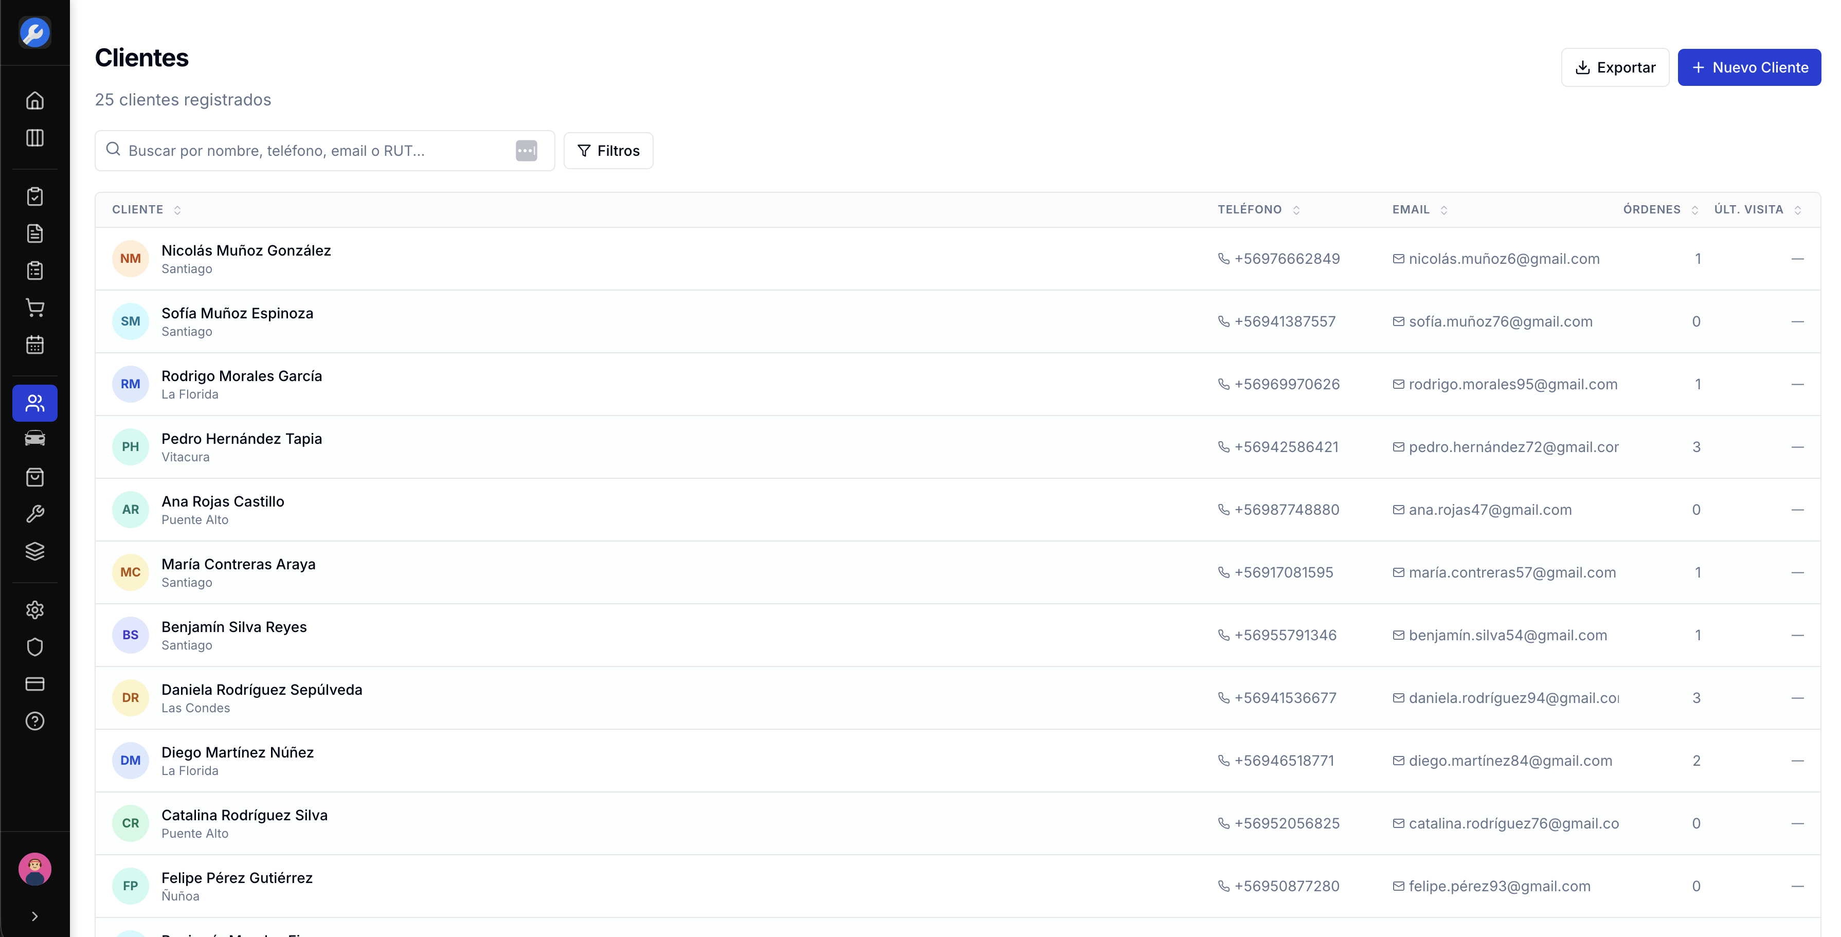Screen dimensions: 1841x937
Task: Click phone number +56946518771
Action: pyautogui.click(x=1284, y=761)
